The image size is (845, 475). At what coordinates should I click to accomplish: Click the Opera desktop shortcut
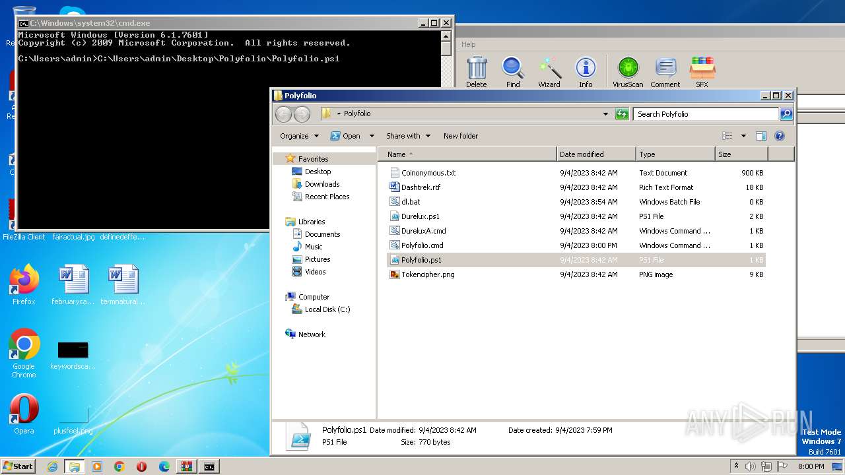(24, 414)
